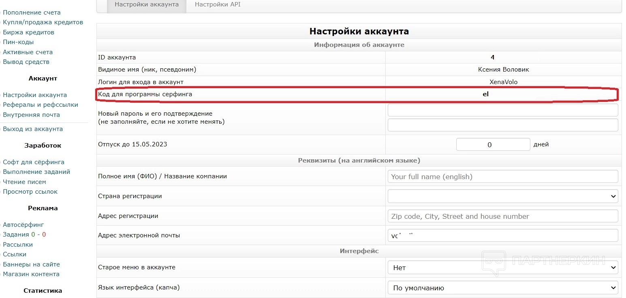Open the Настройки аккаунта tab
This screenshot has width=626, height=298.
pyautogui.click(x=147, y=5)
